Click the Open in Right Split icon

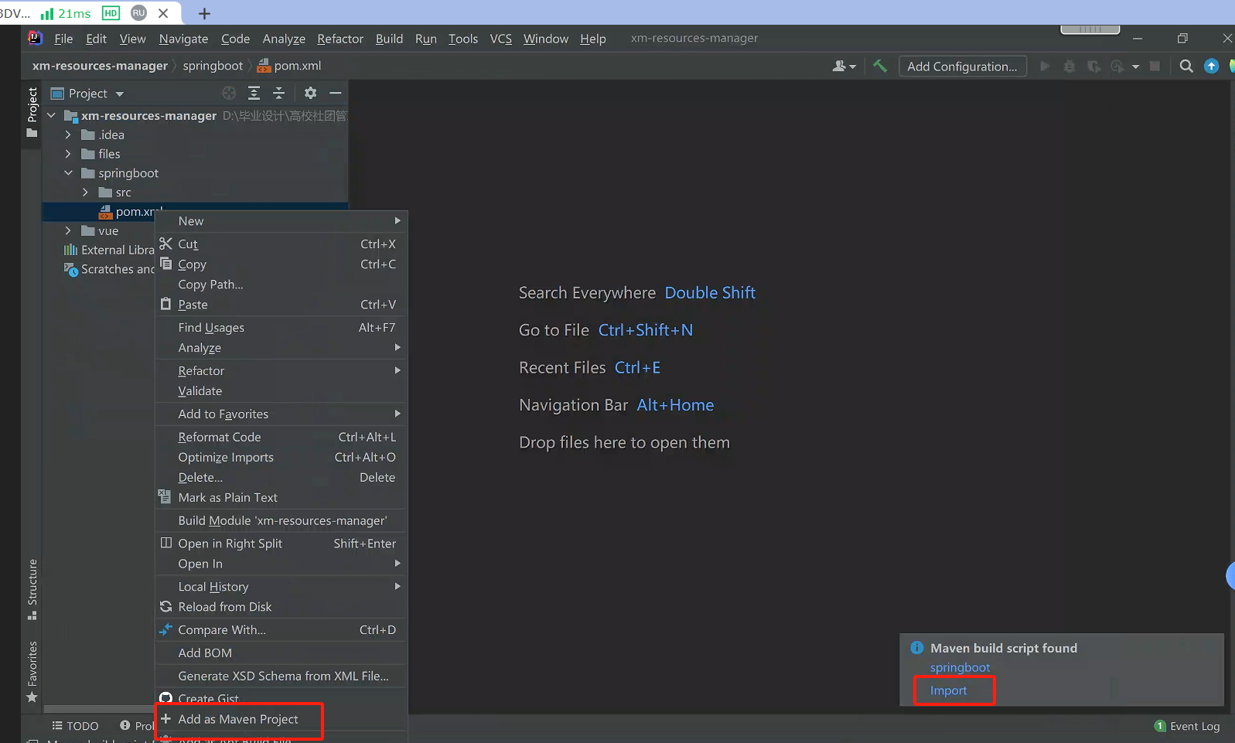coord(165,543)
